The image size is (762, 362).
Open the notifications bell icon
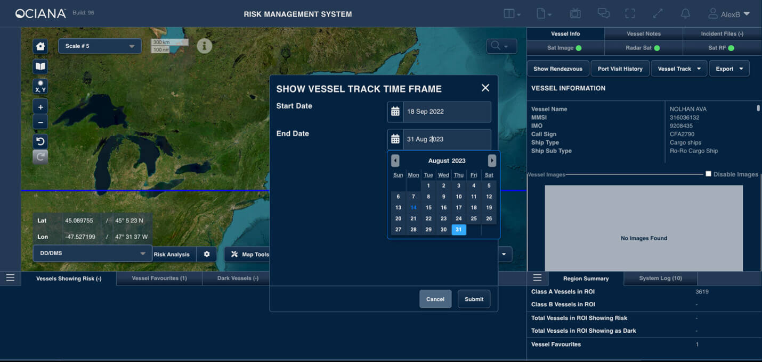[x=686, y=14]
